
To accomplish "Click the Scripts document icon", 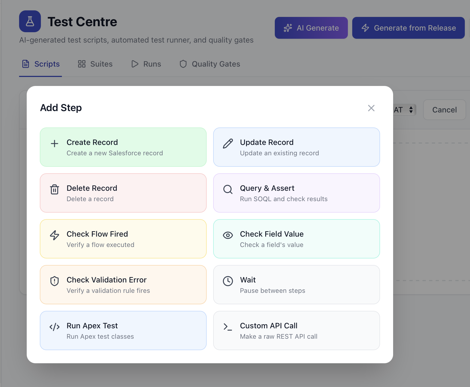I will (26, 64).
